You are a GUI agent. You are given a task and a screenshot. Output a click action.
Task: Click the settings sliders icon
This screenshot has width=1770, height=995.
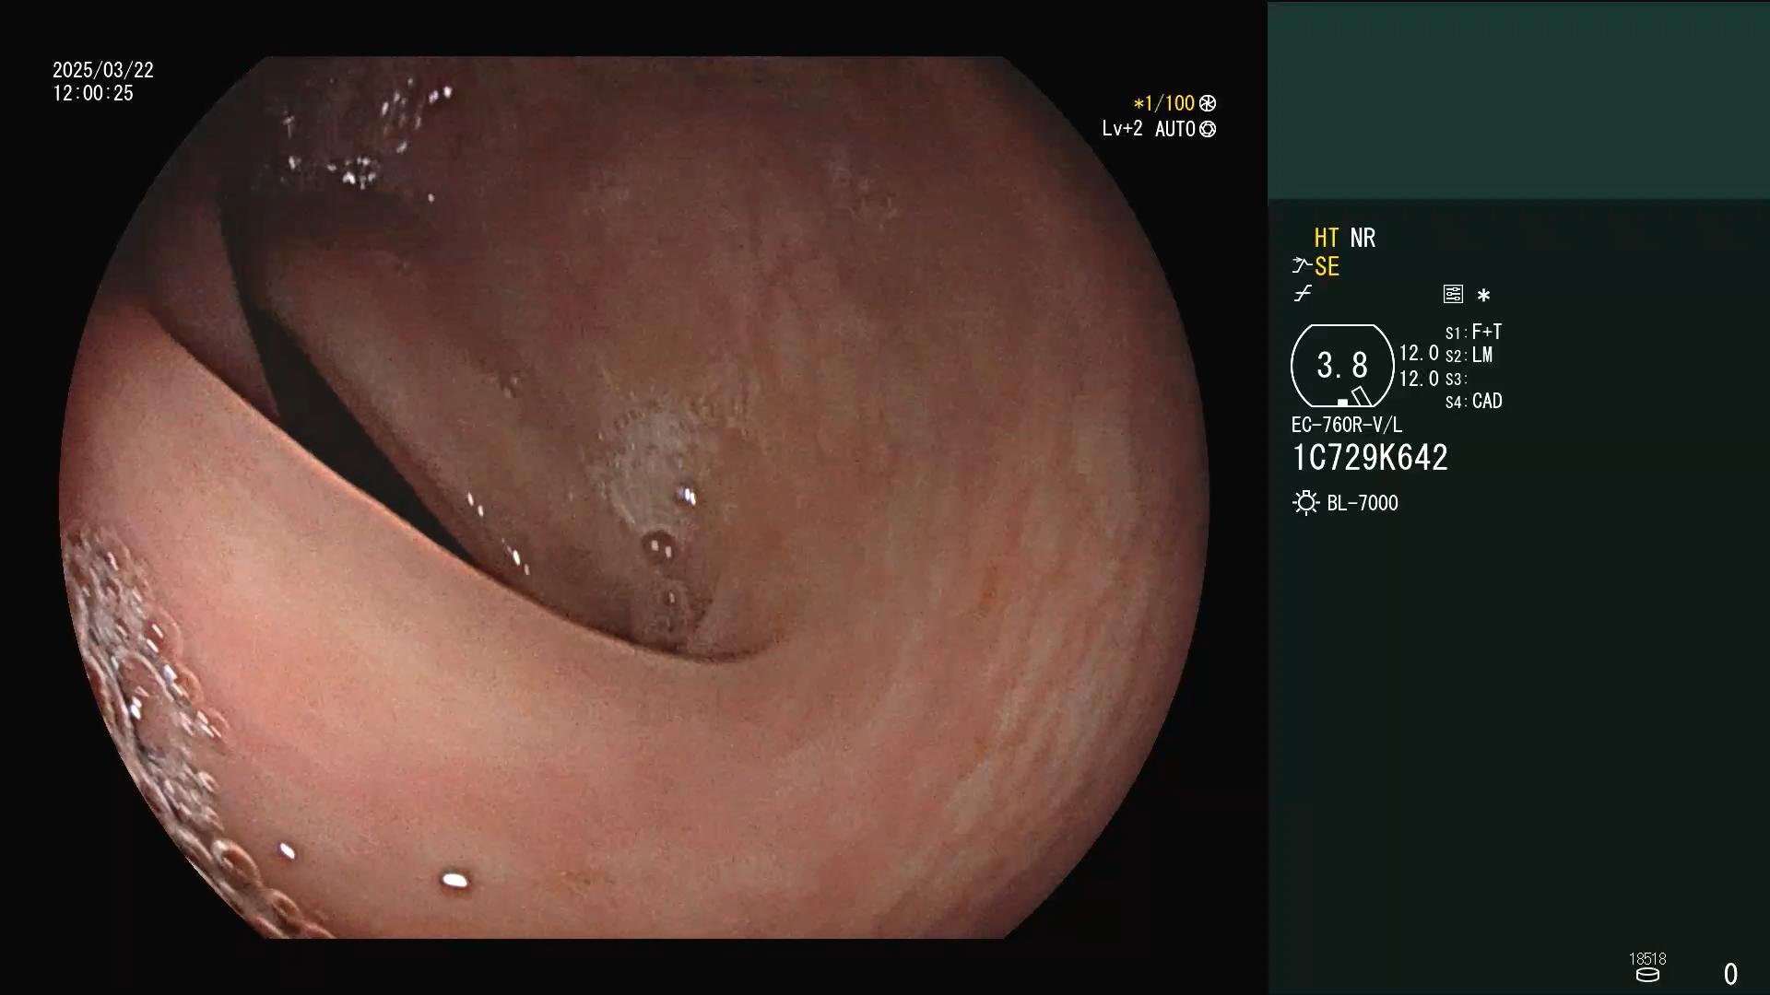[x=1453, y=294]
